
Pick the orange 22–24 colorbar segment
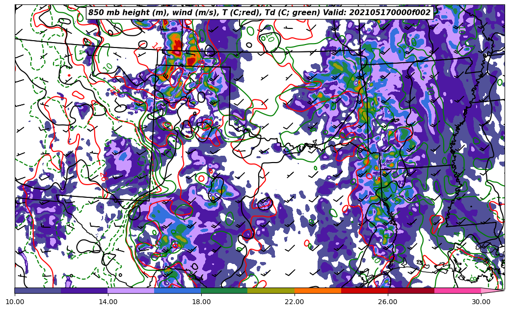pos(318,290)
